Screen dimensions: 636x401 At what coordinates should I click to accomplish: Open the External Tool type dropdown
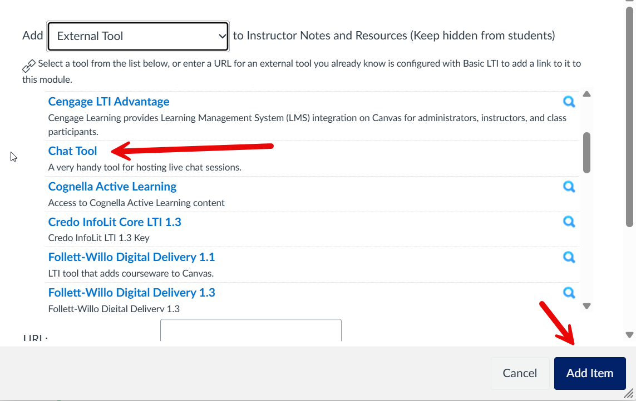[x=138, y=36]
